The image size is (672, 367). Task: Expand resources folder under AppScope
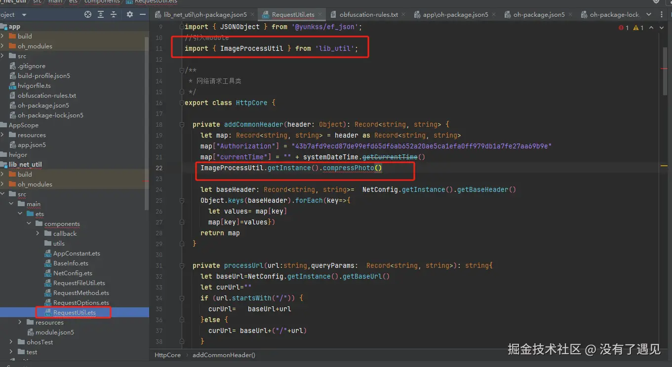(x=2, y=135)
